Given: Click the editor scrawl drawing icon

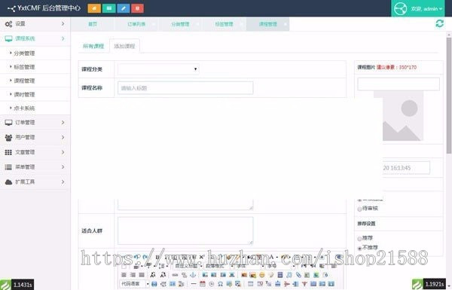Looking at the screenshot, I should [x=271, y=275].
